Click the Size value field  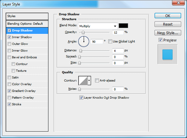tap(118, 63)
